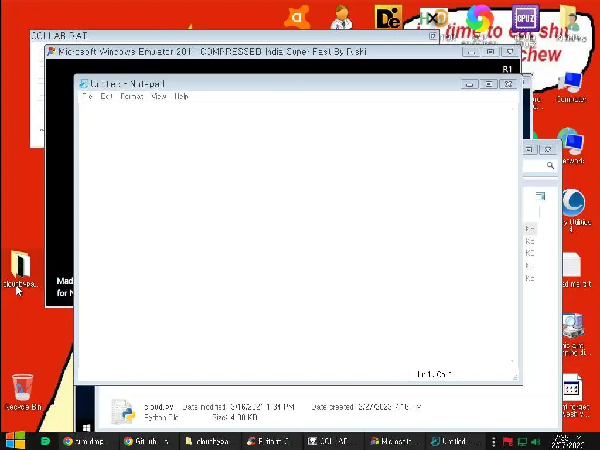Open the Edit menu in Notepad
Viewport: 600px width, 450px height.
pos(107,97)
